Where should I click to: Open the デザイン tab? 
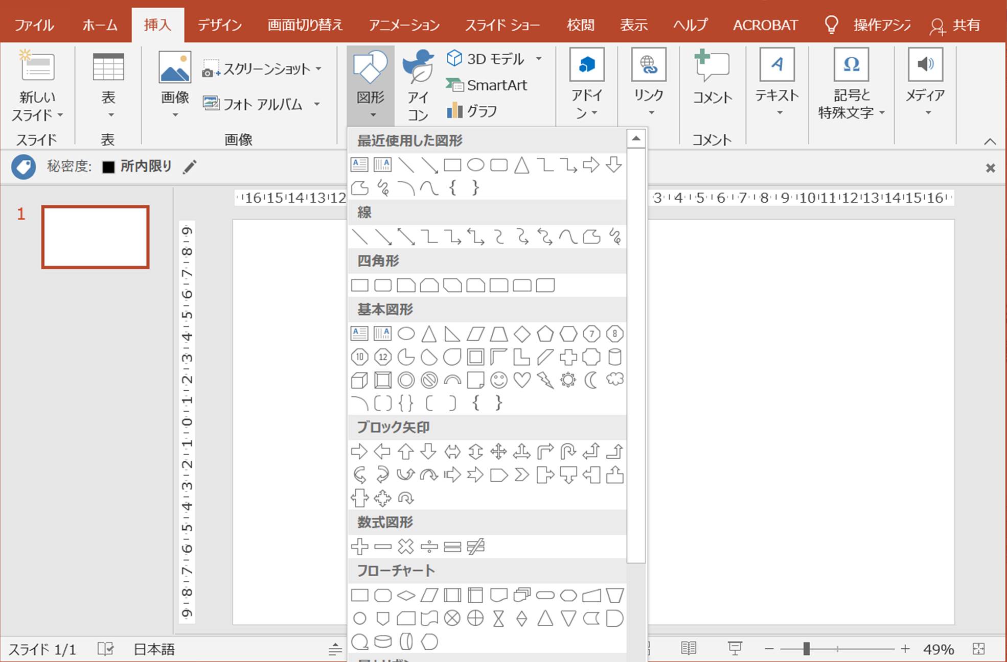(x=220, y=25)
